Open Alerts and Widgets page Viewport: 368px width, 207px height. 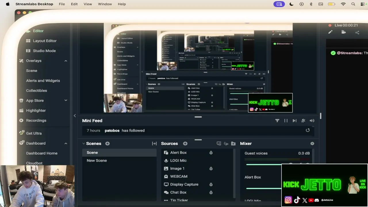click(43, 80)
